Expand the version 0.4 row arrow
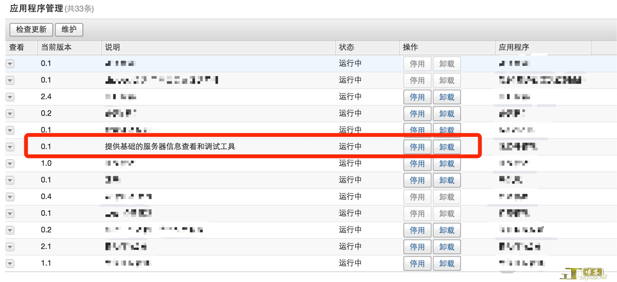This screenshot has height=282, width=617. [10, 197]
